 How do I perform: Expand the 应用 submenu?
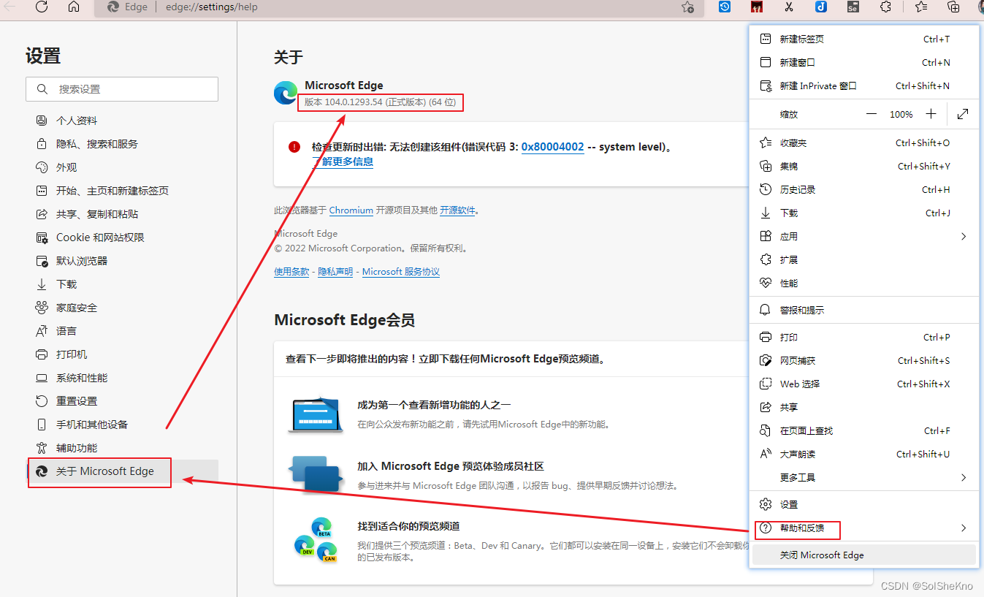pyautogui.click(x=864, y=236)
